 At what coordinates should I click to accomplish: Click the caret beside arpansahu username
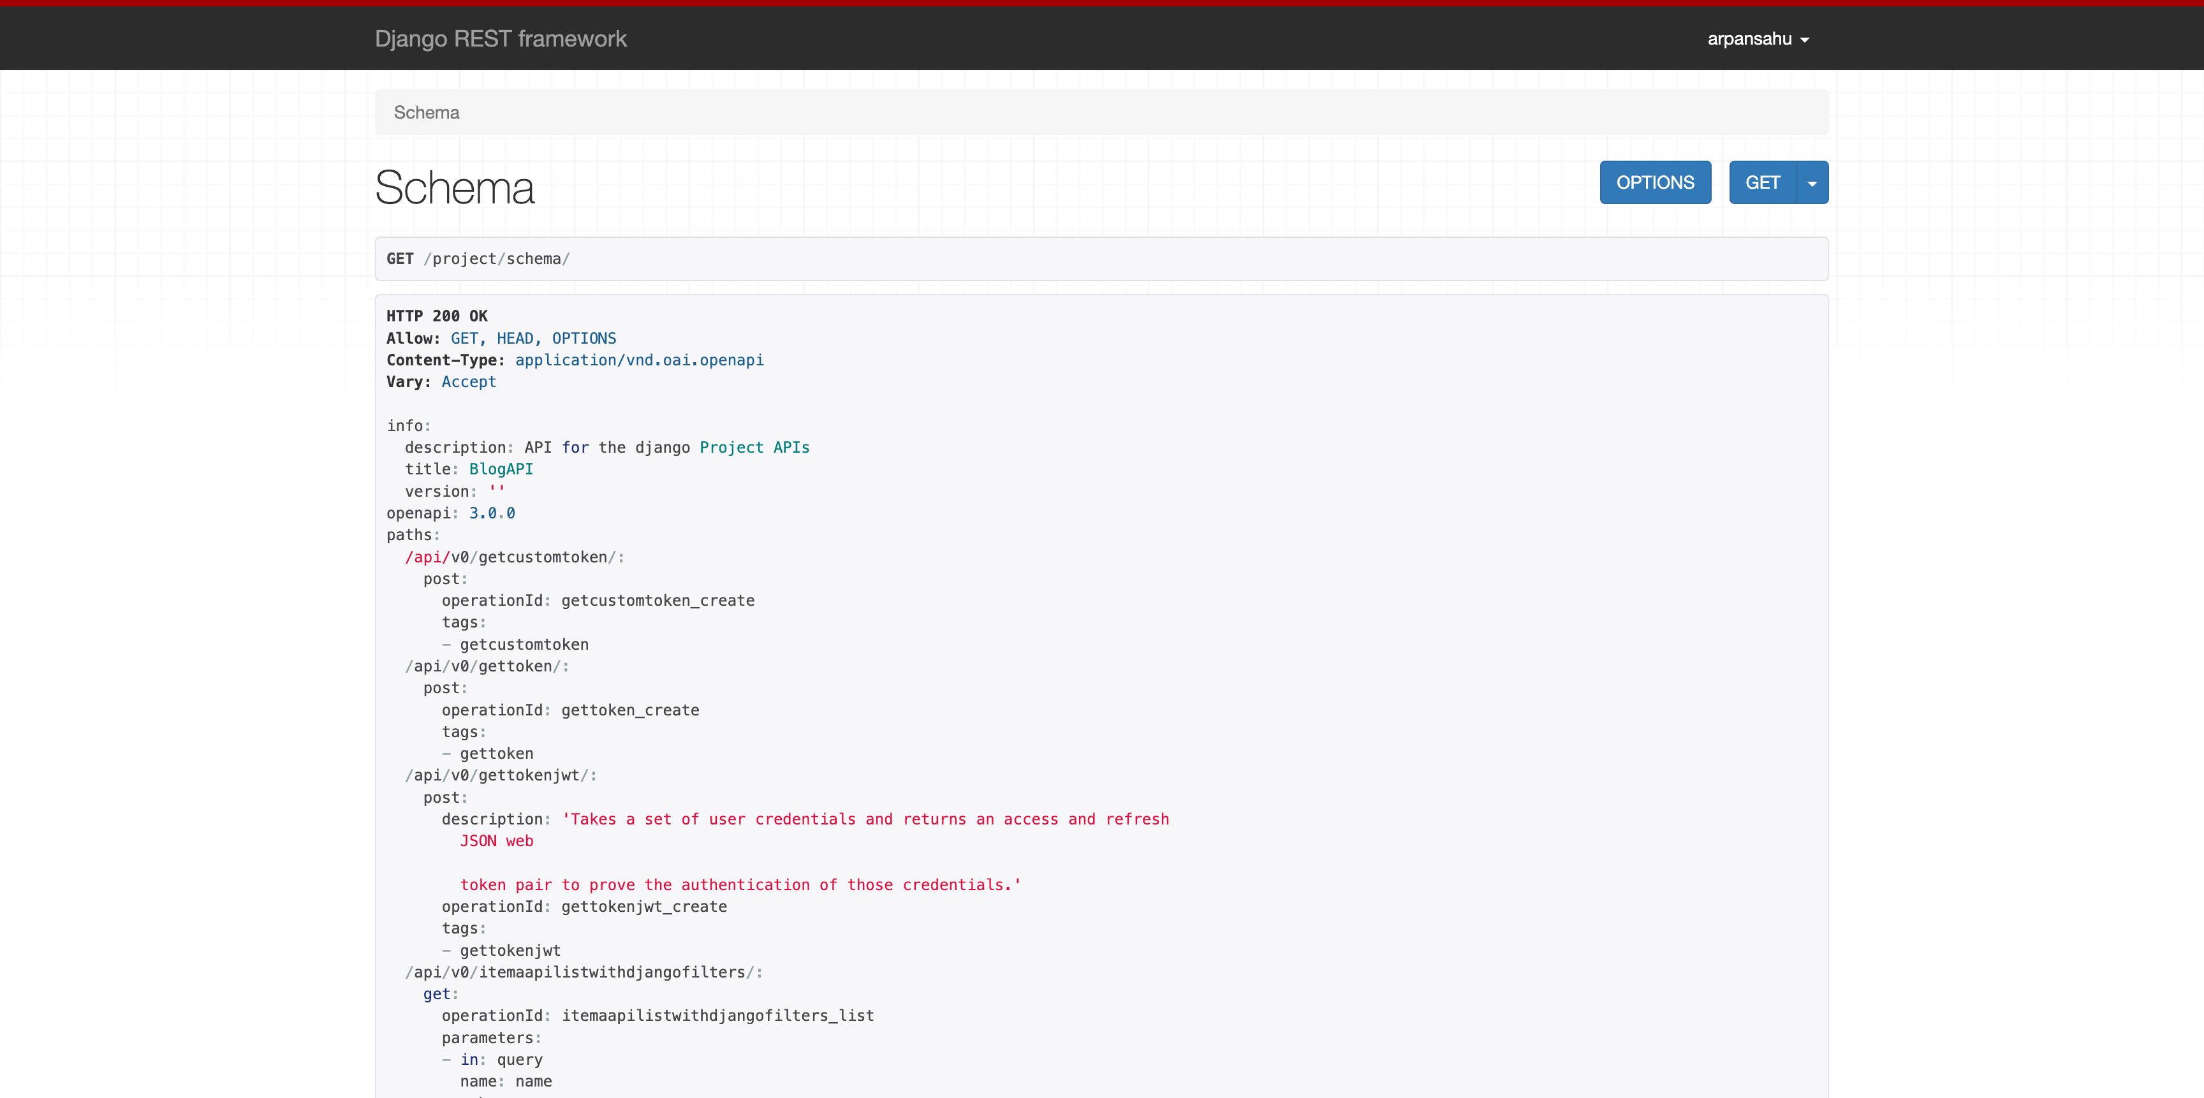[1804, 40]
